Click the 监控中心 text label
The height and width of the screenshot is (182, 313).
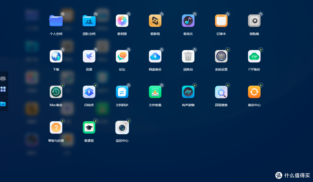click(122, 141)
